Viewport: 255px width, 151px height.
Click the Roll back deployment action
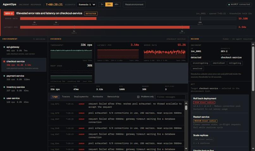pos(220,104)
